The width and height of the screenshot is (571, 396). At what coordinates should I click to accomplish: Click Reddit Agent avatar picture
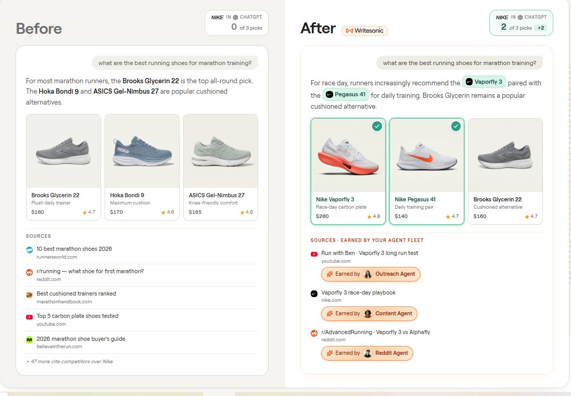tap(368, 353)
